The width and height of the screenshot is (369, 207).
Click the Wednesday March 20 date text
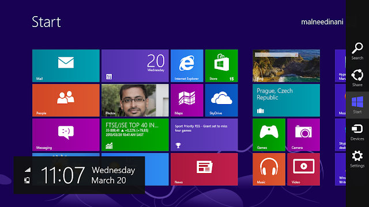point(113,175)
